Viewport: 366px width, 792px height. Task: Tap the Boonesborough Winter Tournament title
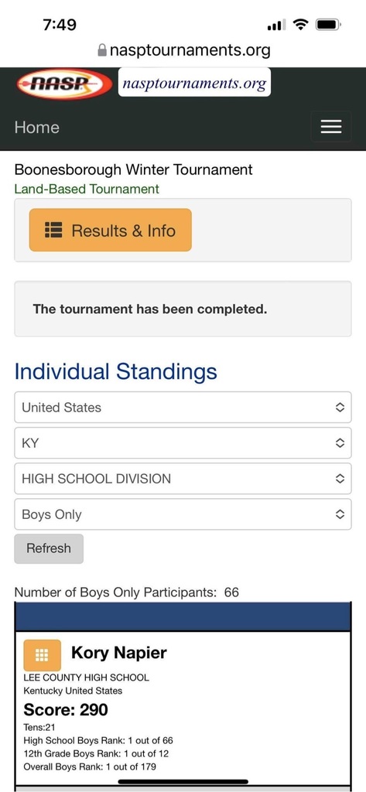(133, 169)
